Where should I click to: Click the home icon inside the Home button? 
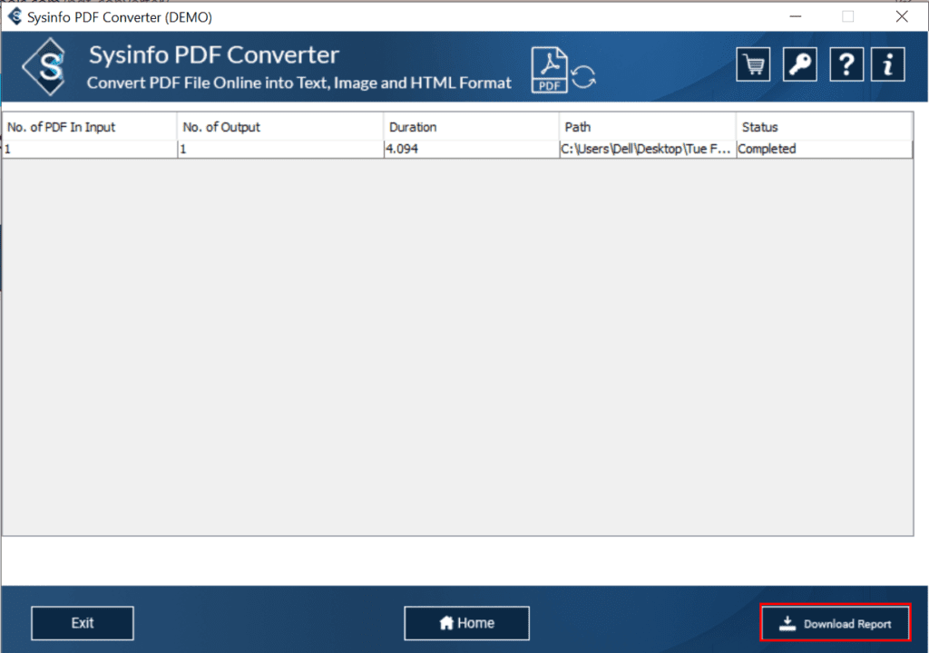[x=446, y=623]
